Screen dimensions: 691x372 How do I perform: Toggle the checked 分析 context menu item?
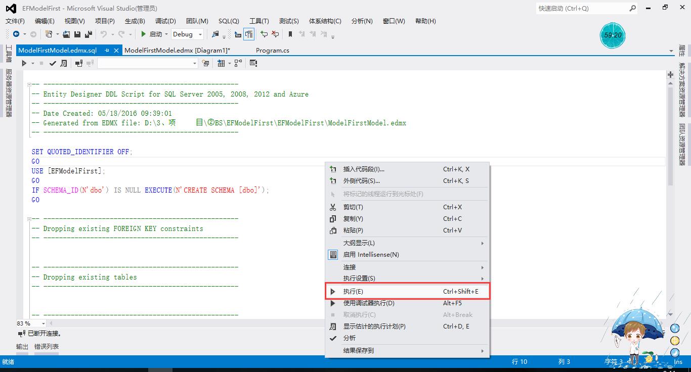pyautogui.click(x=407, y=338)
